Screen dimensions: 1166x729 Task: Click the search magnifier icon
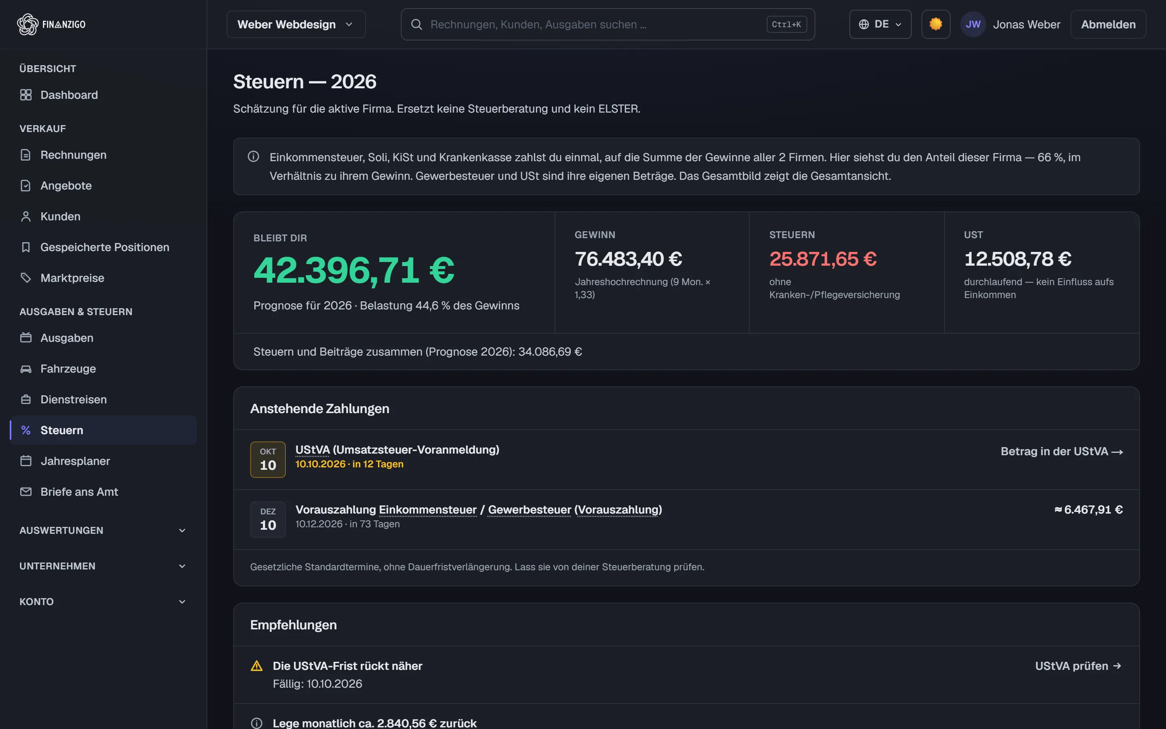(x=417, y=24)
